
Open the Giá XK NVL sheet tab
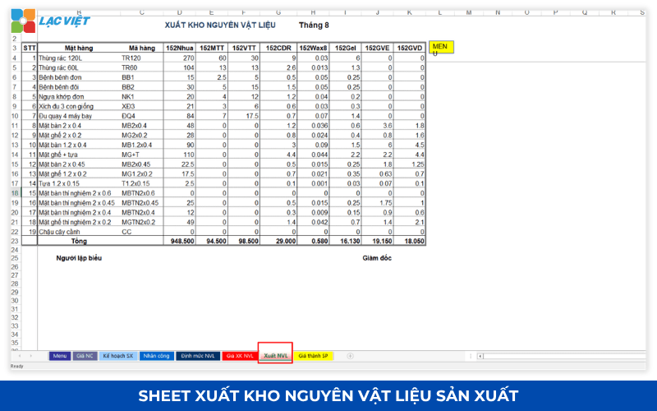coord(240,356)
